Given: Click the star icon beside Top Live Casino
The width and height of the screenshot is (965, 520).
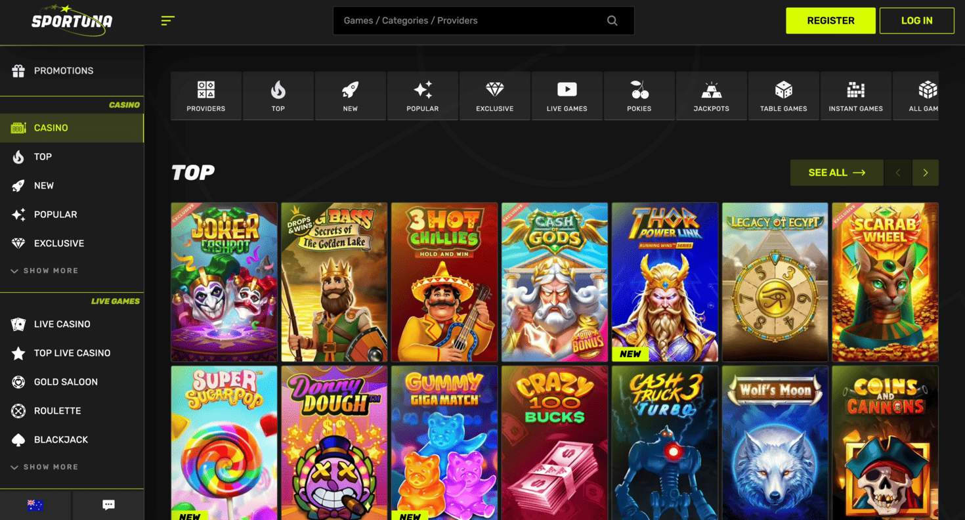Looking at the screenshot, I should [18, 353].
